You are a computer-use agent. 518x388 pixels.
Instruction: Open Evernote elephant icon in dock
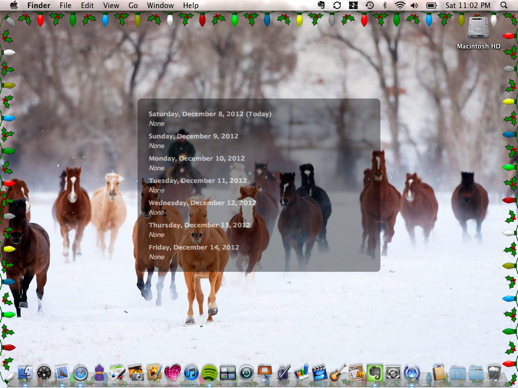click(375, 373)
